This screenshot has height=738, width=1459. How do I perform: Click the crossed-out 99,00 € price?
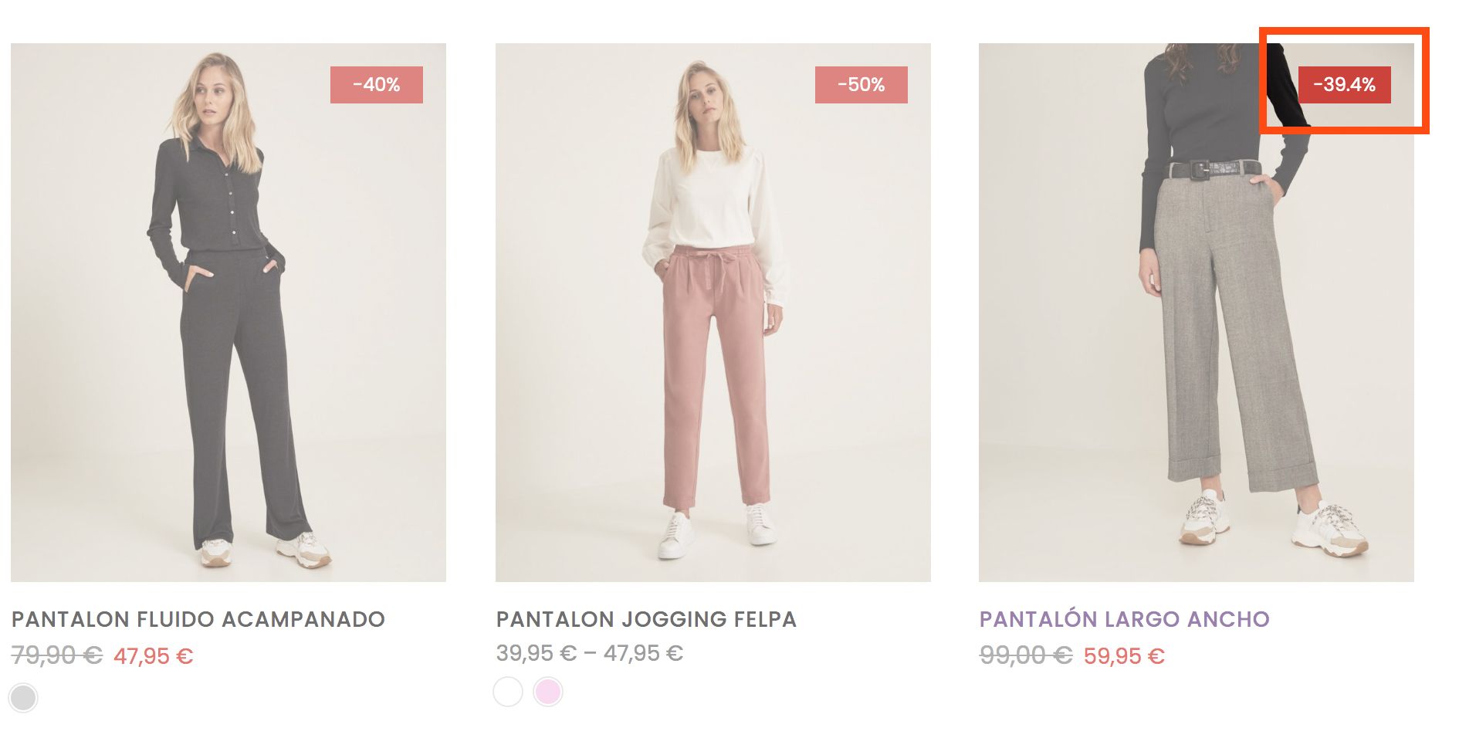tap(1026, 655)
